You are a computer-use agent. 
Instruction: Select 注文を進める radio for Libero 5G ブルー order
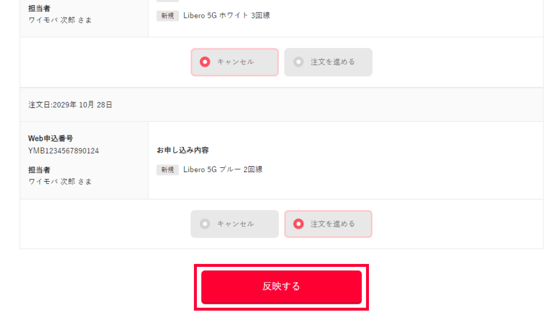click(328, 224)
